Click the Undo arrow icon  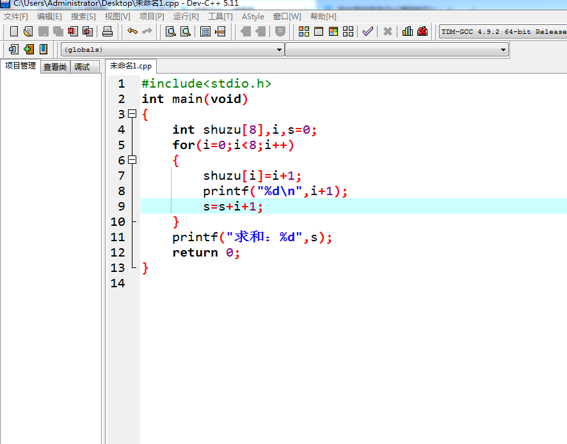(132, 31)
